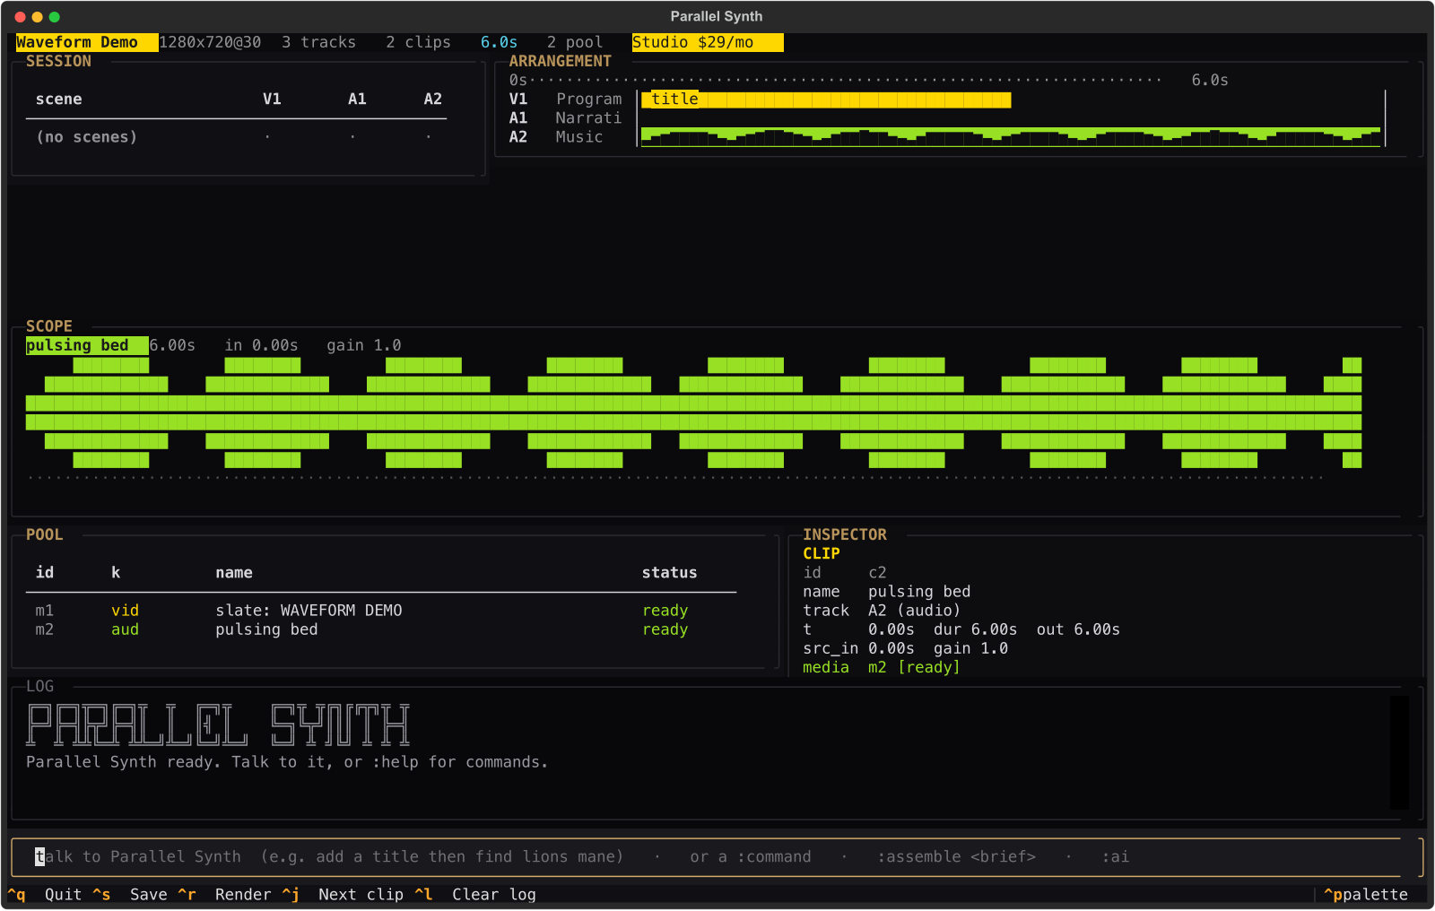Click the ^r Render shortcut

click(224, 895)
